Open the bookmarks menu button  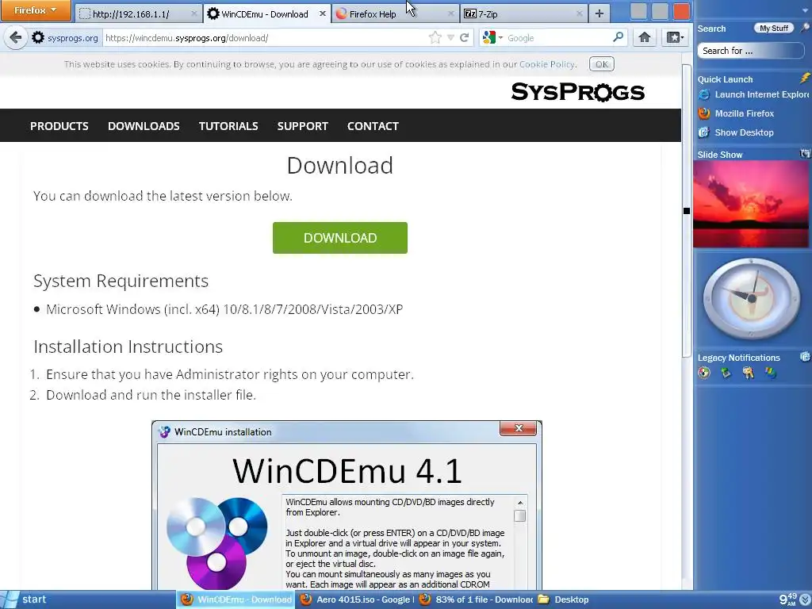[x=675, y=37]
